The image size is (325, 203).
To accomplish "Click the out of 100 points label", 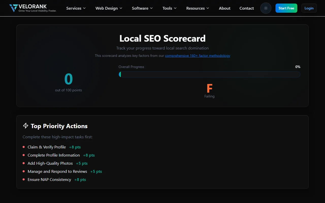I will [x=69, y=90].
